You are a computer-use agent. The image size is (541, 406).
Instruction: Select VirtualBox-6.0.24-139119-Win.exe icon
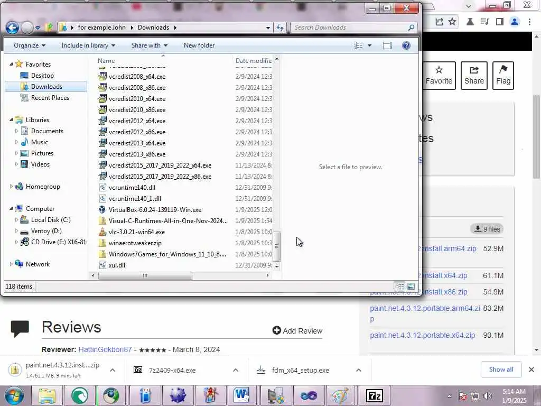tap(102, 209)
